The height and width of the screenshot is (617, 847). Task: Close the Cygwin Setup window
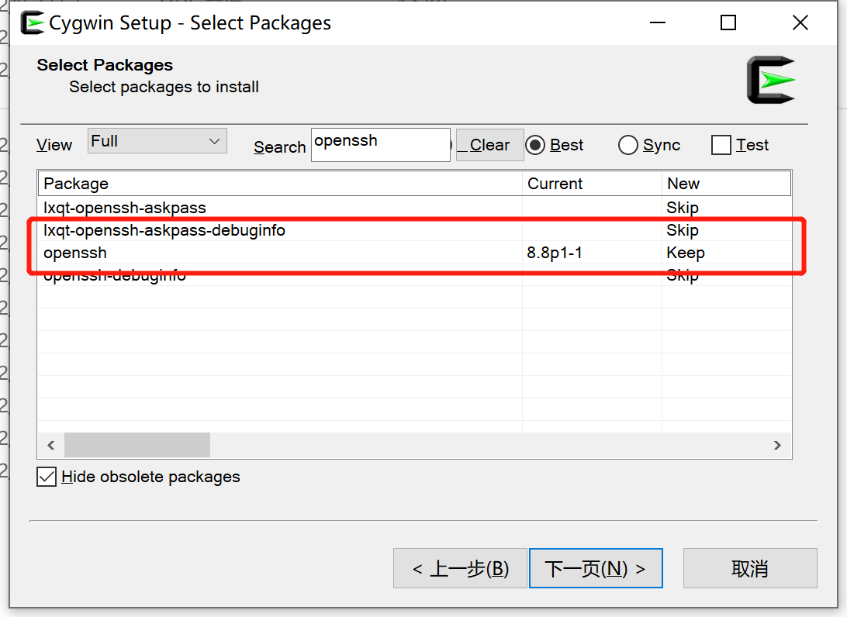800,23
